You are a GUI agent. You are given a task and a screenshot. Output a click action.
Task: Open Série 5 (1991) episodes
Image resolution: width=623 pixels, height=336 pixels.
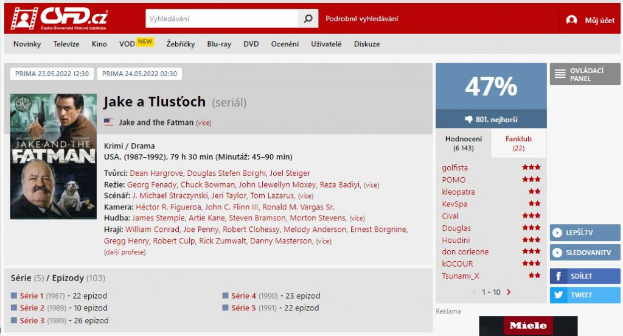pos(243,308)
